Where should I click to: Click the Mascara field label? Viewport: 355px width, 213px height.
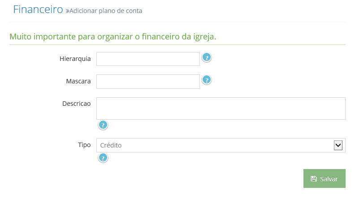(78, 81)
